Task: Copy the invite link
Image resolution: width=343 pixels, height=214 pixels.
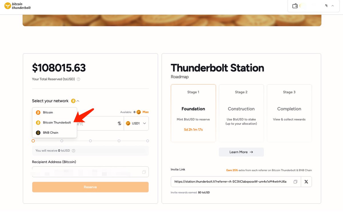Action: [295, 182]
